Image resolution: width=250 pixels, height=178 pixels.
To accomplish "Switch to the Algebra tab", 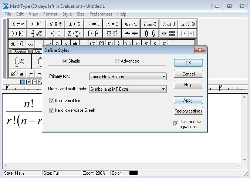I will tap(20, 51).
